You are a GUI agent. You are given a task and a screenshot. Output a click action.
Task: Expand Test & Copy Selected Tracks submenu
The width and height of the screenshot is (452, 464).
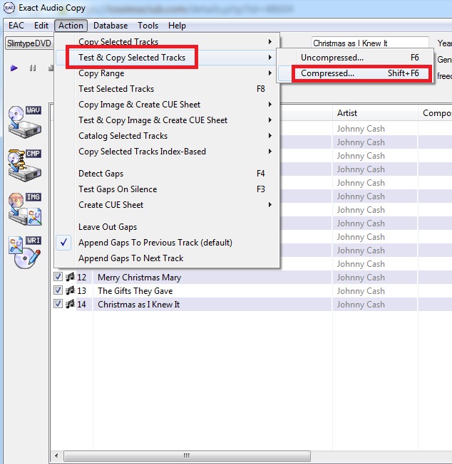[x=167, y=58]
